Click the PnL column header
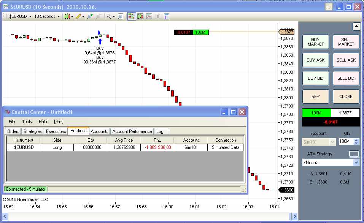The width and height of the screenshot is (364, 223). [157, 140]
